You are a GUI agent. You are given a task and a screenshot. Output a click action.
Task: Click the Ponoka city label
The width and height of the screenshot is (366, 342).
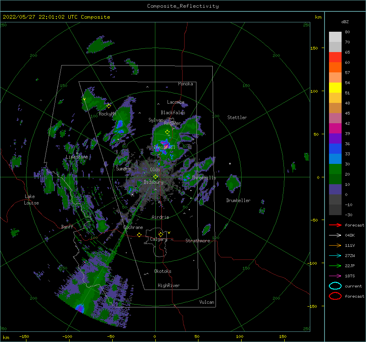pyautogui.click(x=185, y=84)
